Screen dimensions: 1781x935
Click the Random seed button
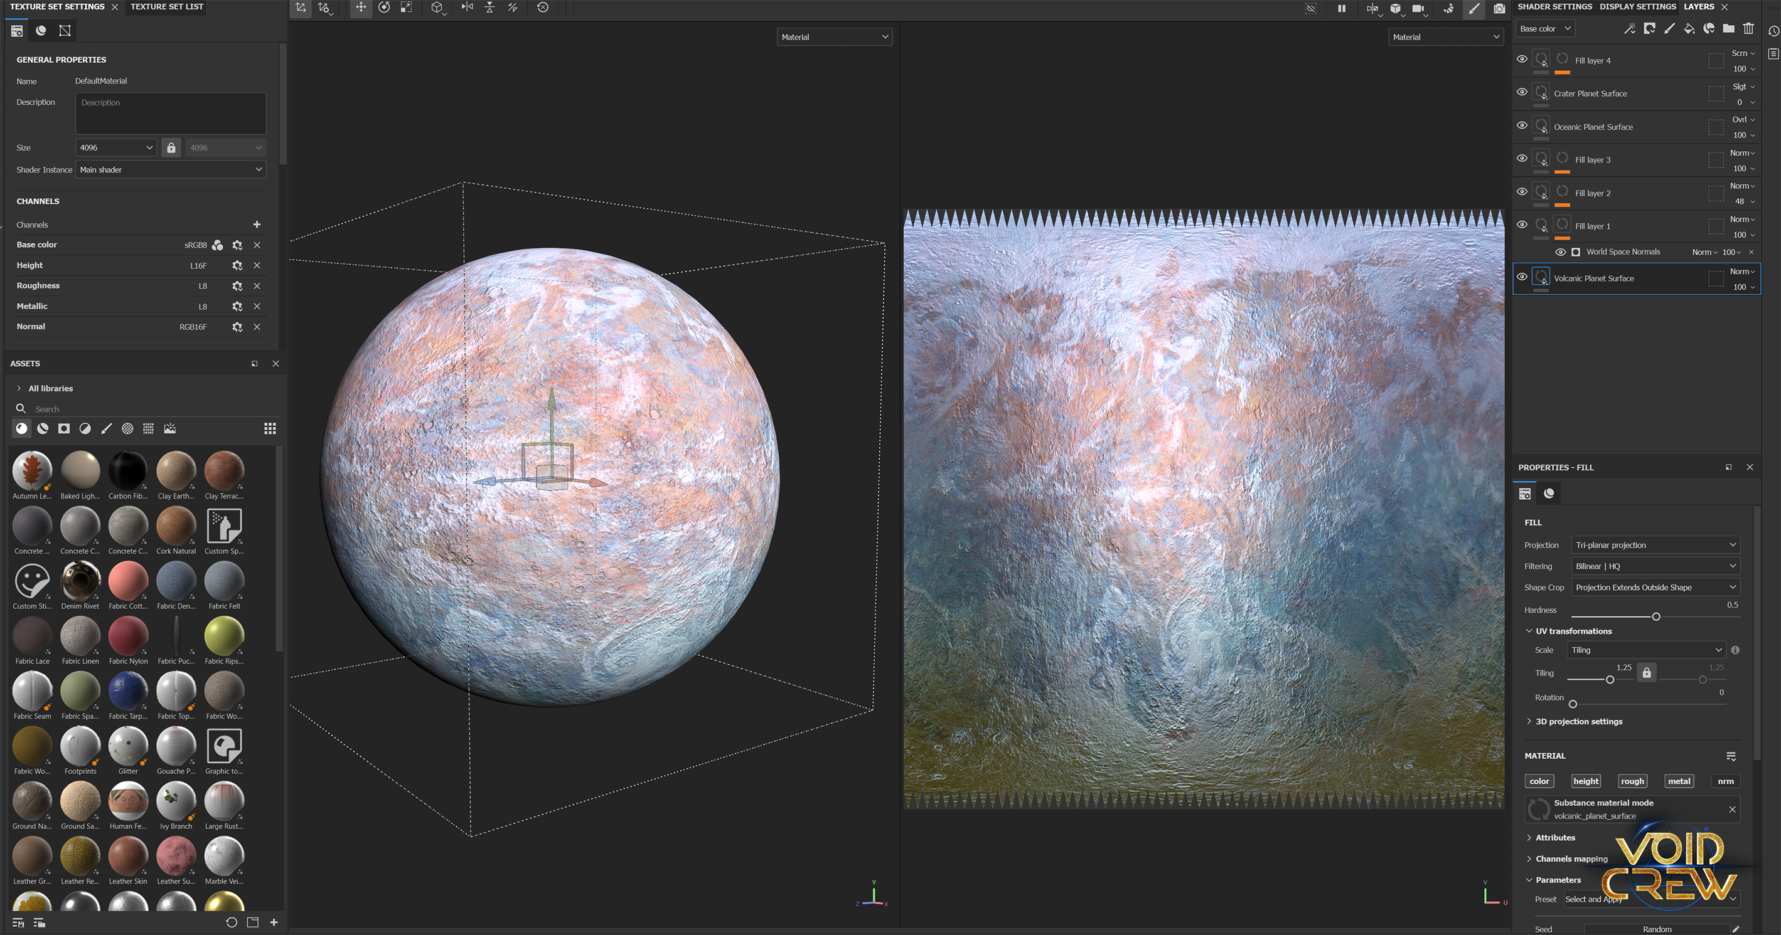(x=1657, y=929)
